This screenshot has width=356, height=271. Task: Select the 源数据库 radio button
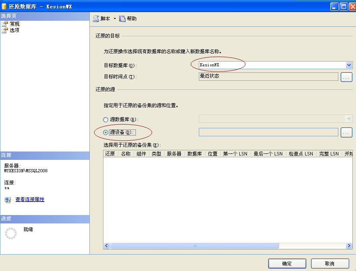coord(106,120)
